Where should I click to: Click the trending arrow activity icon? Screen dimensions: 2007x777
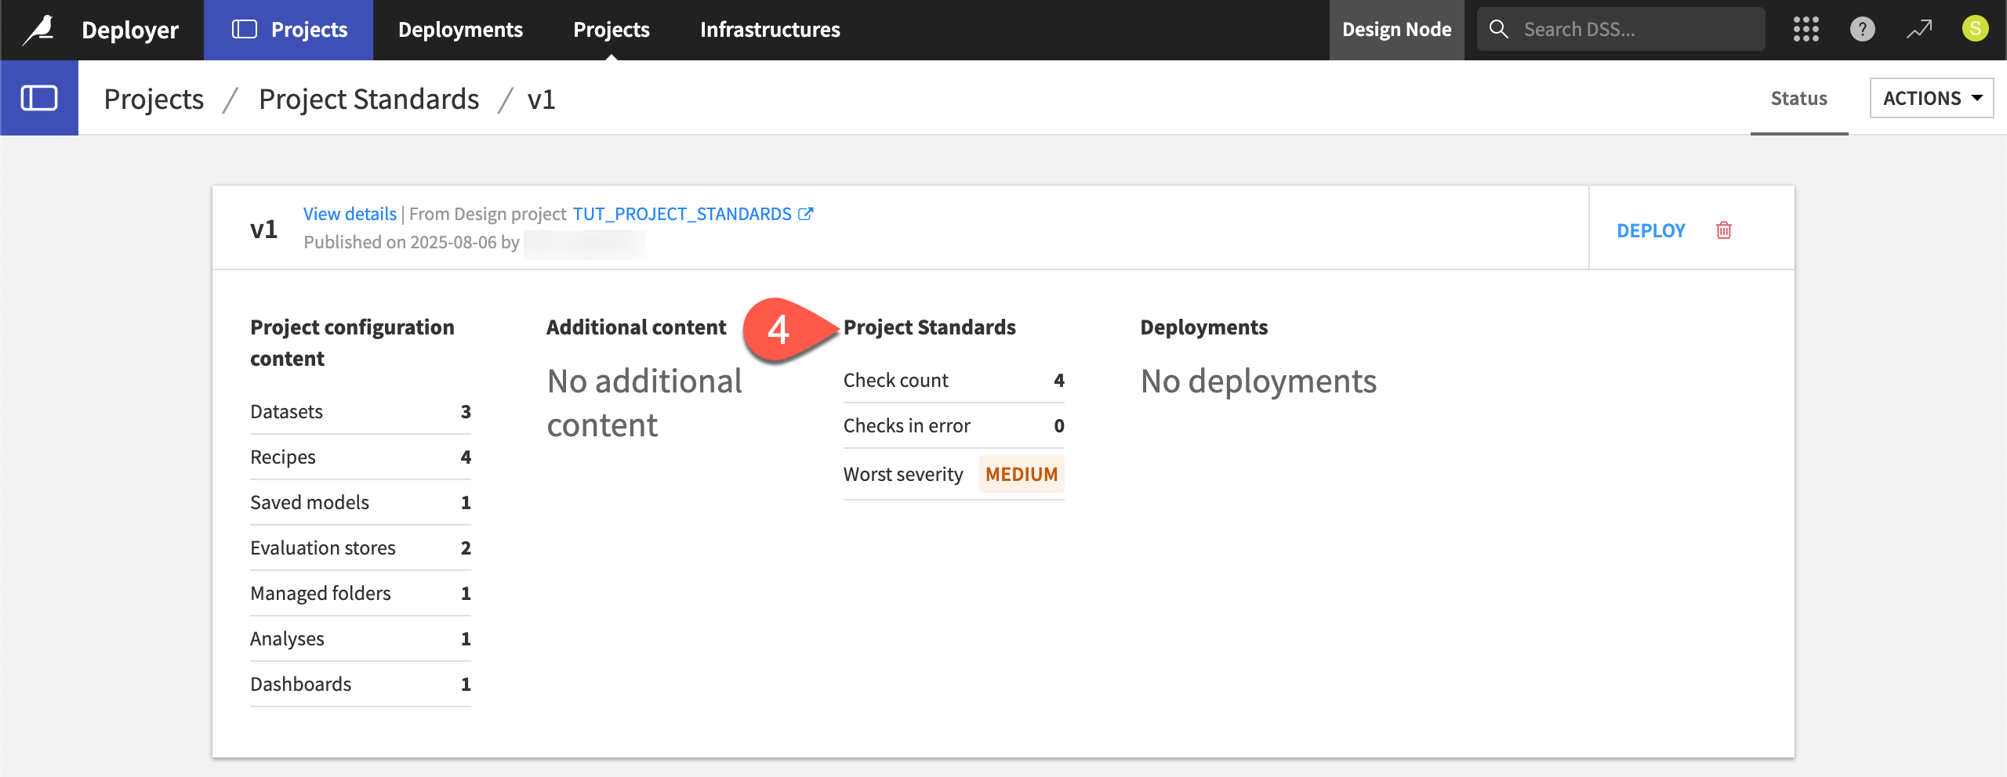click(x=1918, y=29)
